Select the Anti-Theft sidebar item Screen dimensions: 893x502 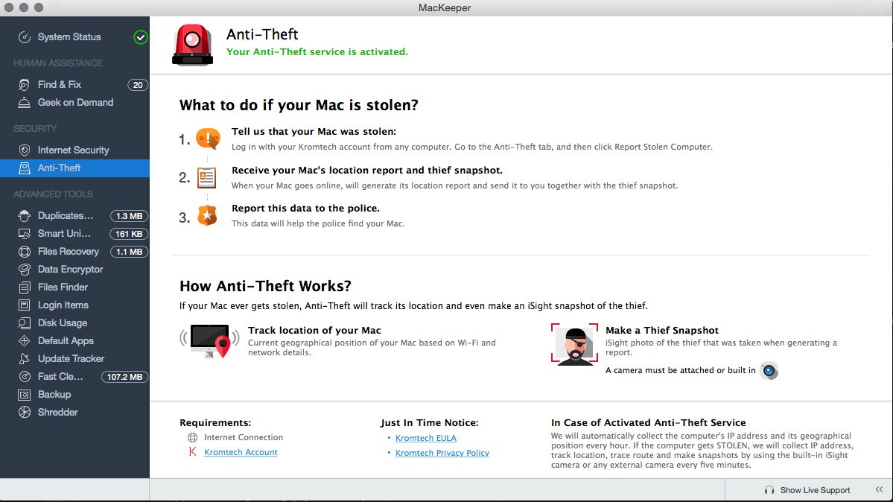(x=74, y=168)
